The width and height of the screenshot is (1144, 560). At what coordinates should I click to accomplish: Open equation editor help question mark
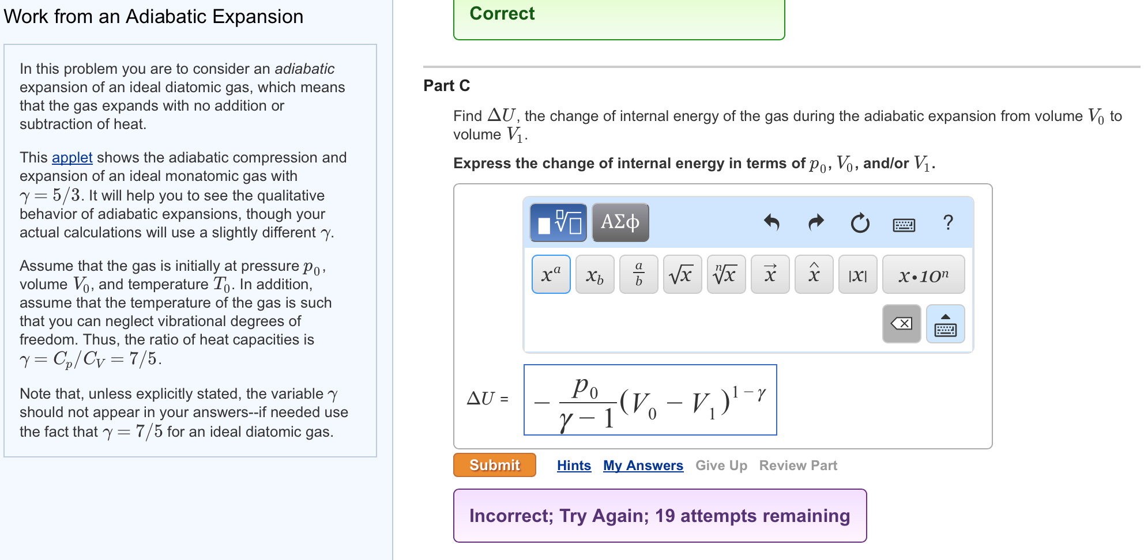(x=948, y=222)
